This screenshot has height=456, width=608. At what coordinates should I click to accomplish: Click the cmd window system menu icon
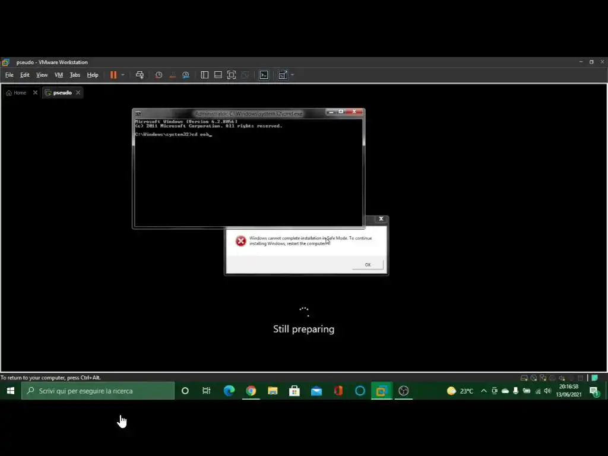(138, 113)
